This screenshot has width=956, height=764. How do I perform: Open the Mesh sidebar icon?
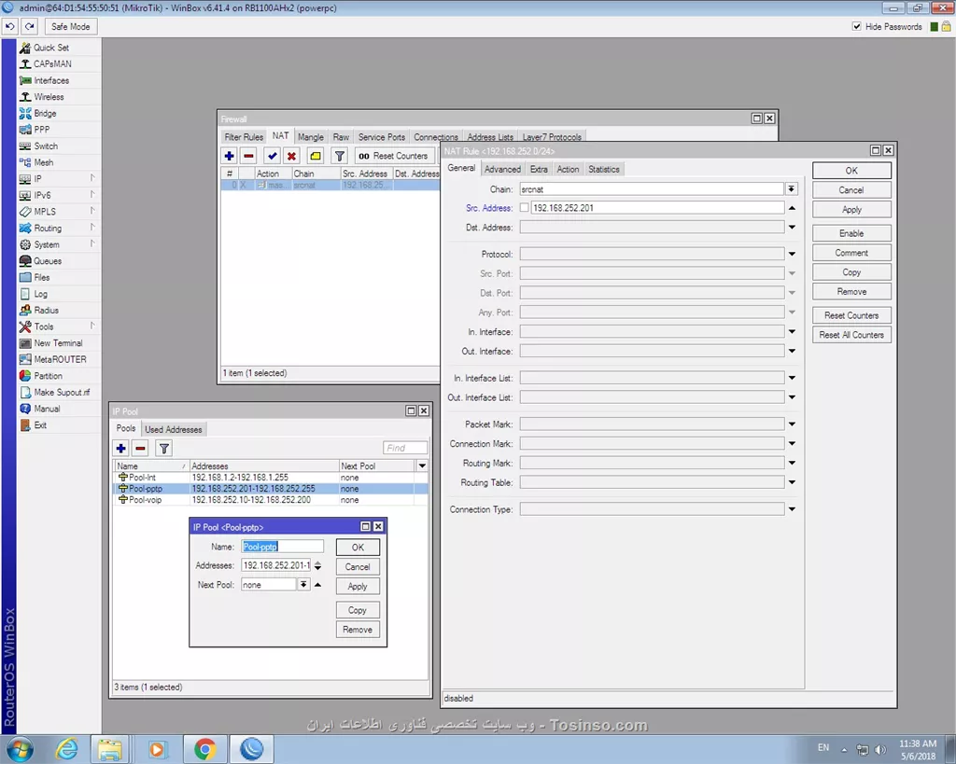tap(25, 162)
